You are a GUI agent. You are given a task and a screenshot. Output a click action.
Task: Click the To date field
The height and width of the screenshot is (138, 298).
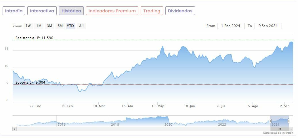point(268,26)
